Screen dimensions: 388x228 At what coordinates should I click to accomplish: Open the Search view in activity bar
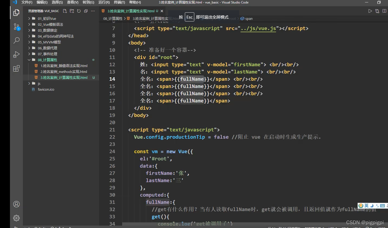(x=16, y=41)
